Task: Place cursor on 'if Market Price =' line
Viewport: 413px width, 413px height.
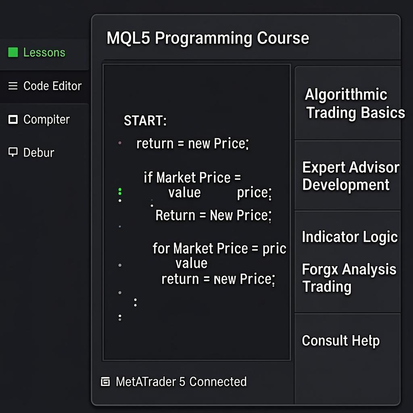Action: click(192, 177)
